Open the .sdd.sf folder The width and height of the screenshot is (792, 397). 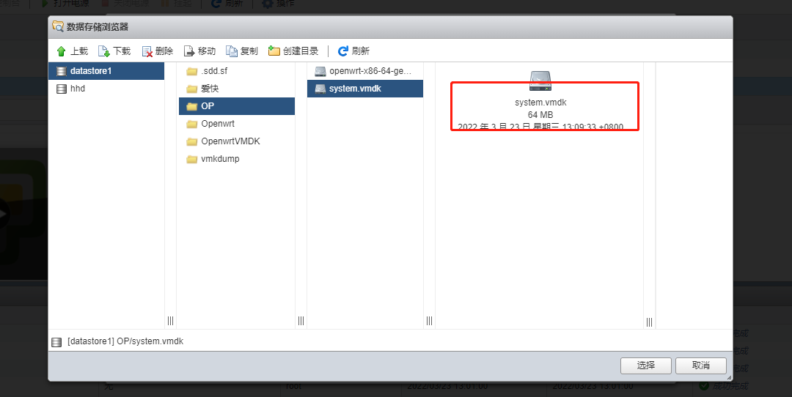(x=215, y=71)
